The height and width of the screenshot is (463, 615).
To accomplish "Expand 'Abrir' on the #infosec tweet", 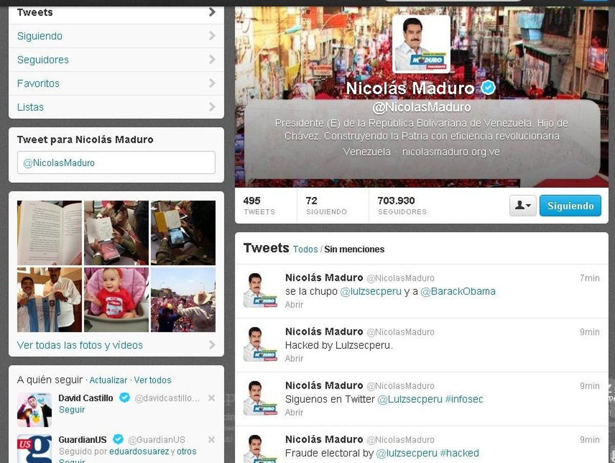I will click(294, 412).
